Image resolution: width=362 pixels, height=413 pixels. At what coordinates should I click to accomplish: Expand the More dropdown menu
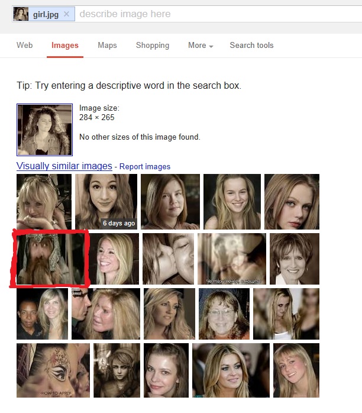(x=201, y=45)
